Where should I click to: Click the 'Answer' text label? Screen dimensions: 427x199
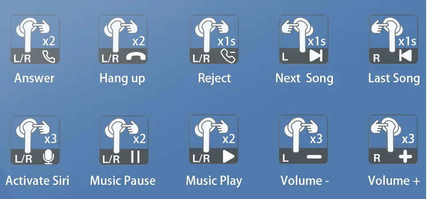pos(34,78)
